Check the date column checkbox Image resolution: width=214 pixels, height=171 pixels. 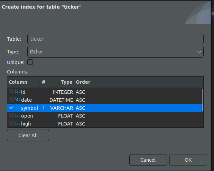(11, 100)
